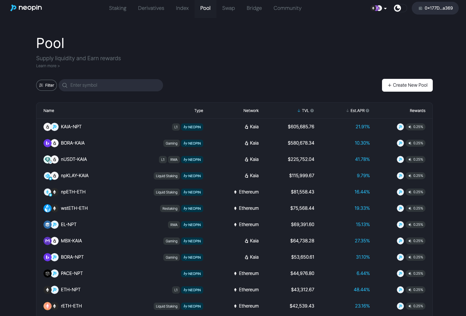
Task: Click the 0.25% fee badge for ETH-NPT
Action: [416, 290]
